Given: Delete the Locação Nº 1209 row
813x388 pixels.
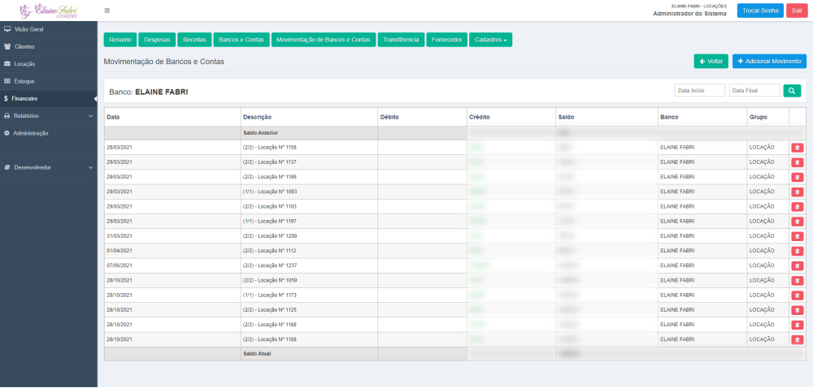Looking at the screenshot, I should coord(797,236).
